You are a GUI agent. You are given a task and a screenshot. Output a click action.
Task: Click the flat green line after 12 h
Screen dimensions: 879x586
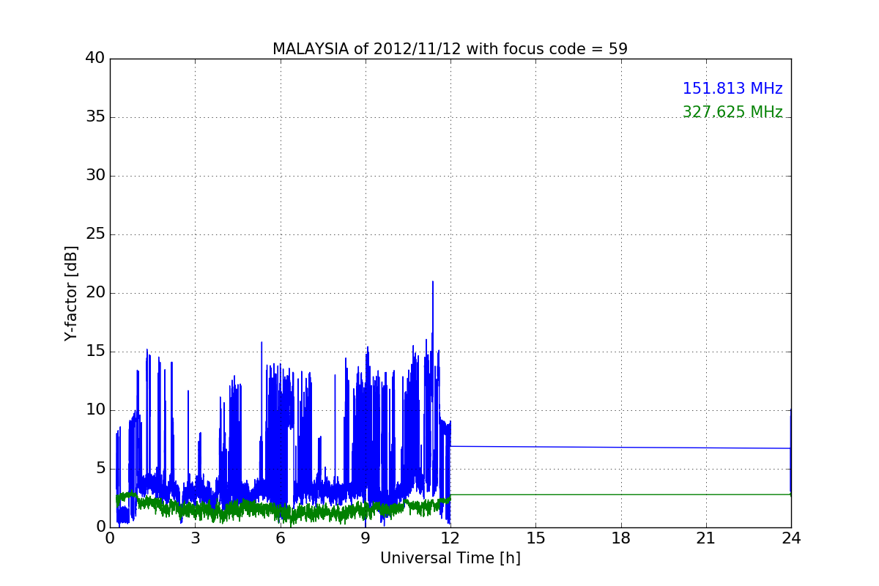click(620, 494)
